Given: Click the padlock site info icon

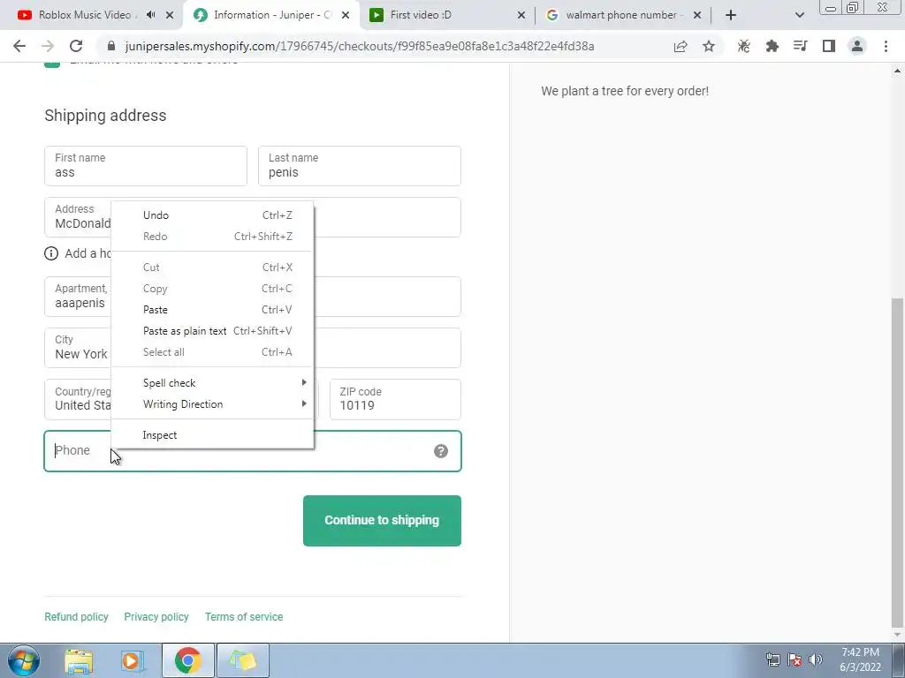Looking at the screenshot, I should point(111,46).
